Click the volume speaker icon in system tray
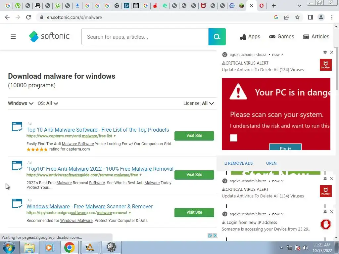The image size is (339, 254). tap(306, 248)
